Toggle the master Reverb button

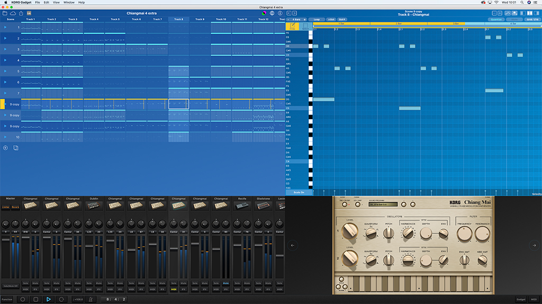[15, 207]
